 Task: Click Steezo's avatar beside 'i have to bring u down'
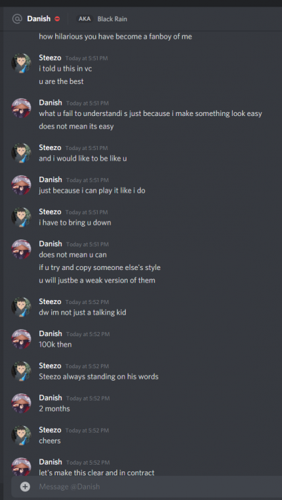[21, 217]
